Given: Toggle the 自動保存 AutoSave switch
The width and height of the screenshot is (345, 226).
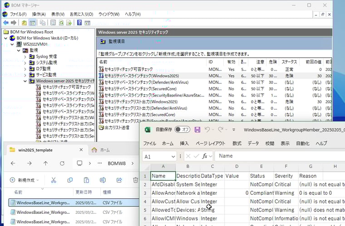Looking at the screenshot, I should (x=182, y=130).
